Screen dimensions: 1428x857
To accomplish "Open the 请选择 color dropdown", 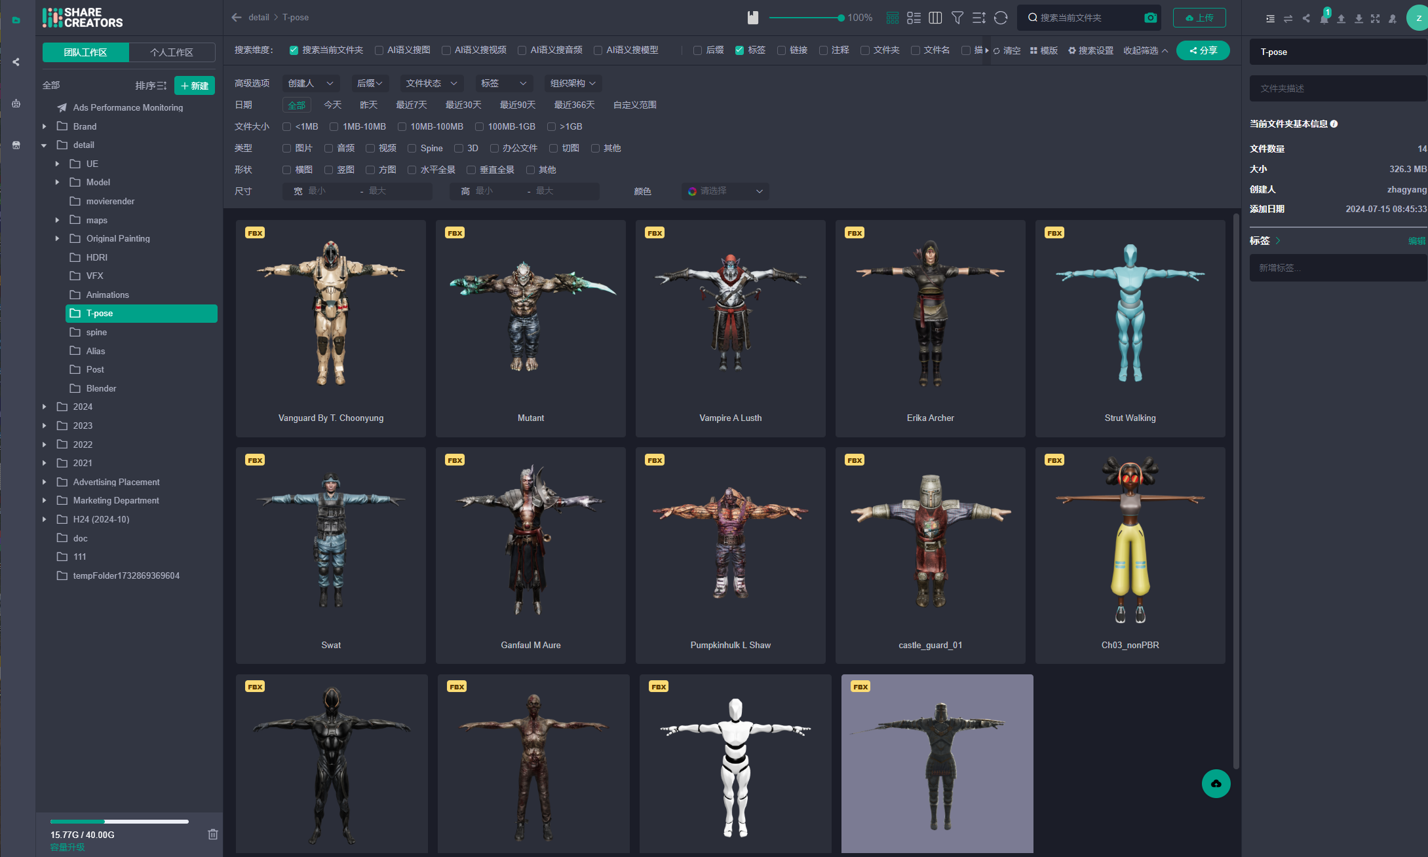I will click(725, 191).
